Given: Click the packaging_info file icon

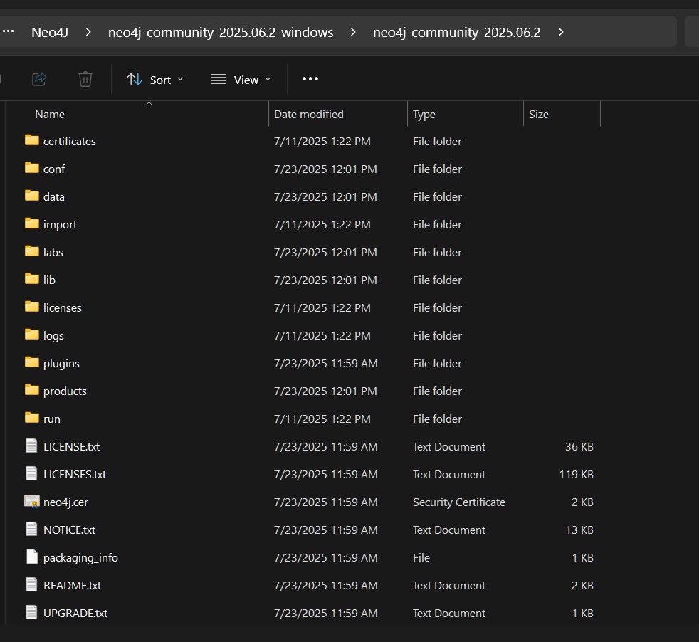Looking at the screenshot, I should pos(31,557).
